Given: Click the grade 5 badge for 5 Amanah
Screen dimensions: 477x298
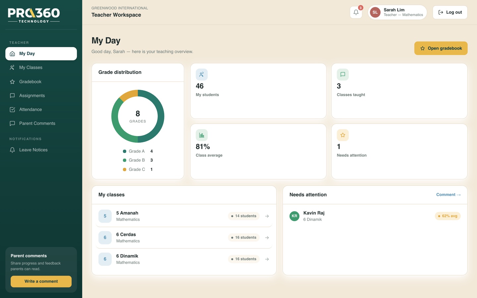Looking at the screenshot, I should pos(105,216).
